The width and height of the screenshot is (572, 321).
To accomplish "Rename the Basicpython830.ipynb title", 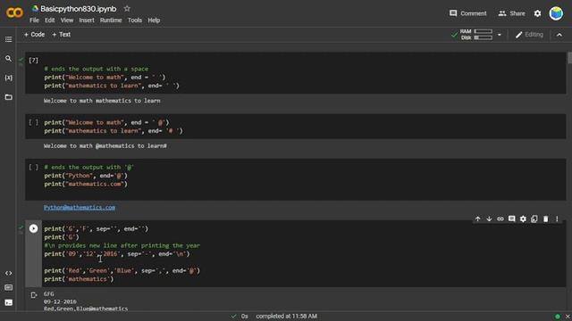I will click(78, 9).
